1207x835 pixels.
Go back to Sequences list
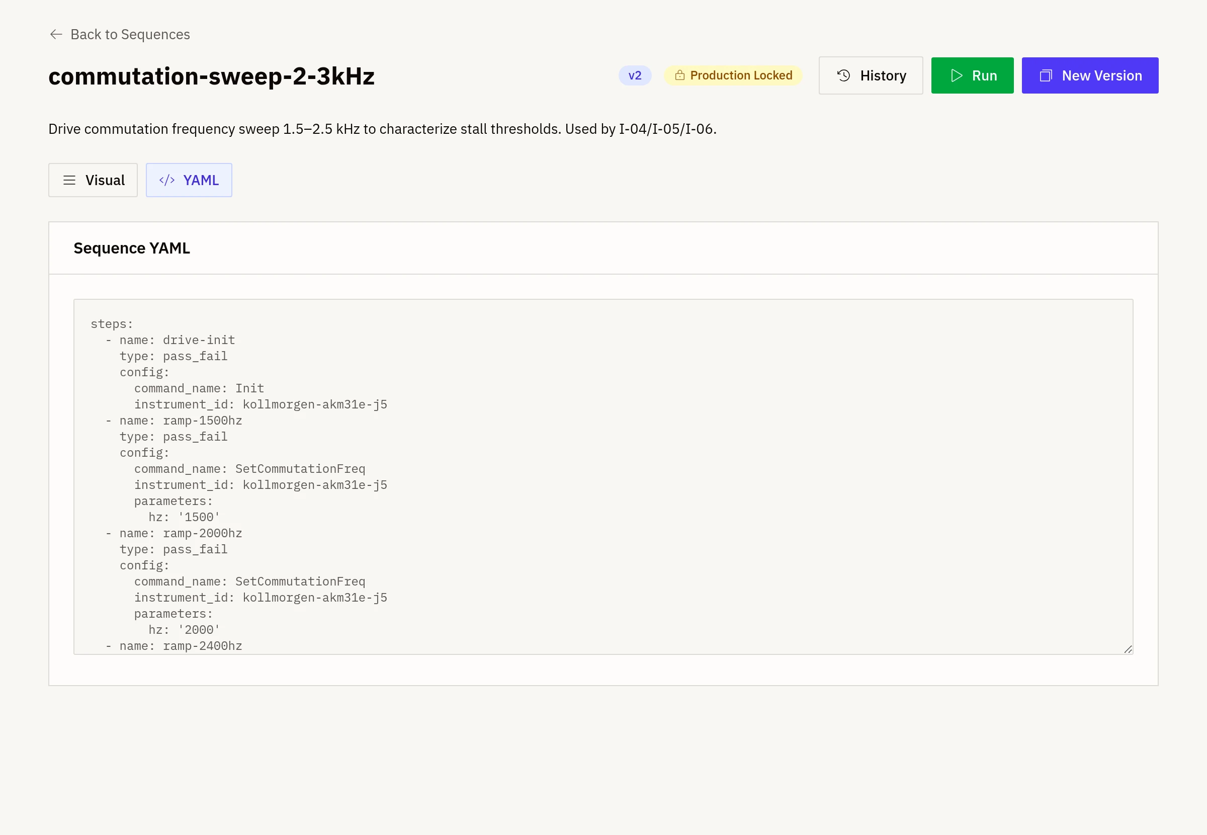coord(119,34)
